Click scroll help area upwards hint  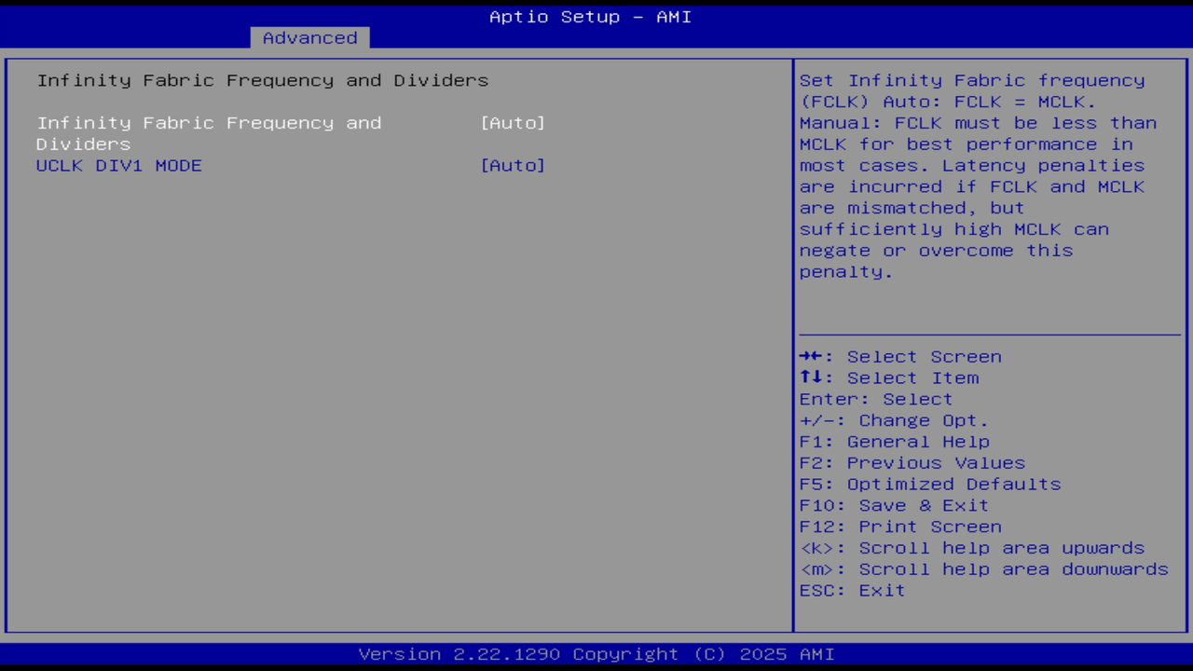click(972, 547)
